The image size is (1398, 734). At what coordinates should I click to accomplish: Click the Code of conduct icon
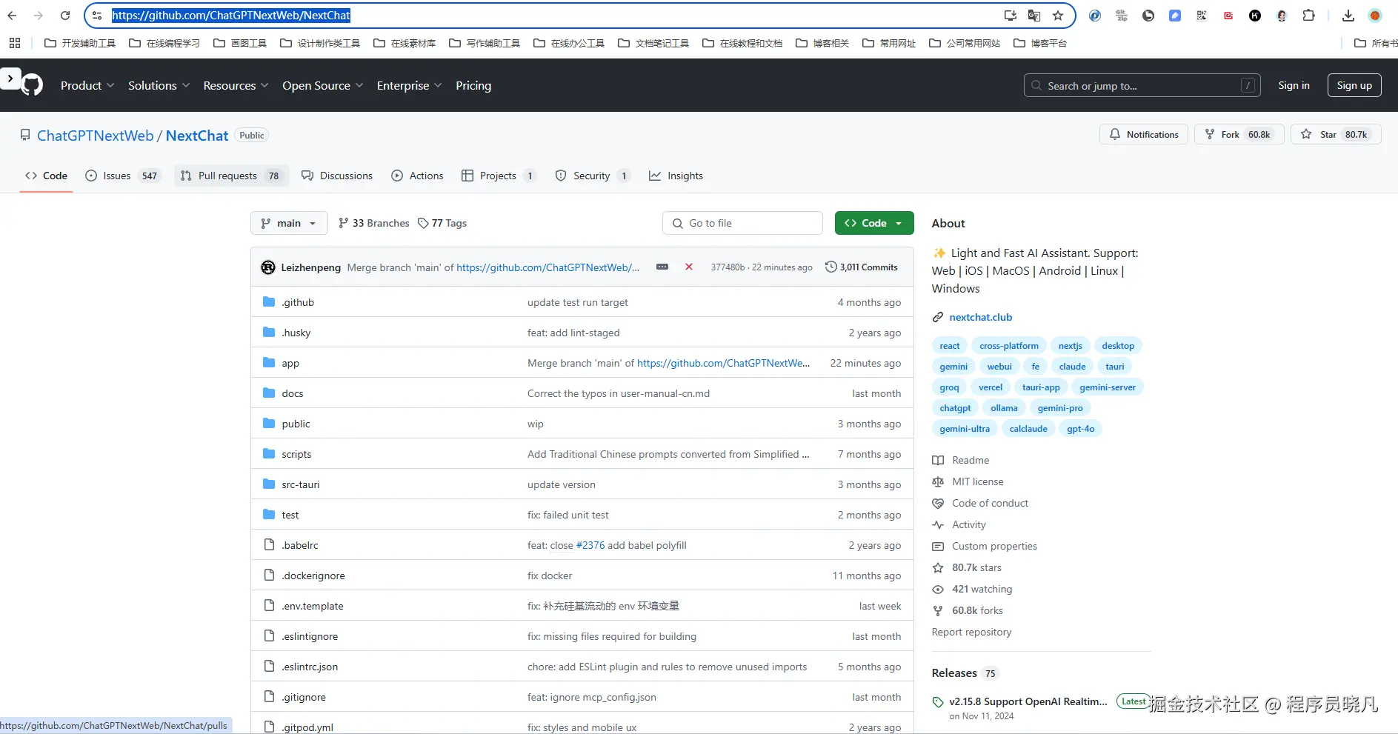tap(938, 503)
